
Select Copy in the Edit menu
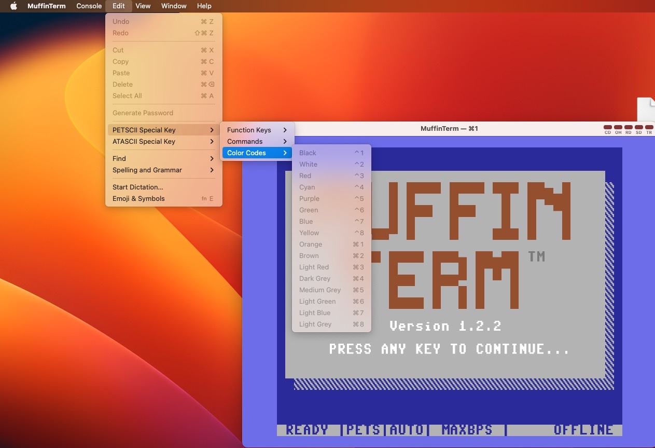click(x=164, y=61)
